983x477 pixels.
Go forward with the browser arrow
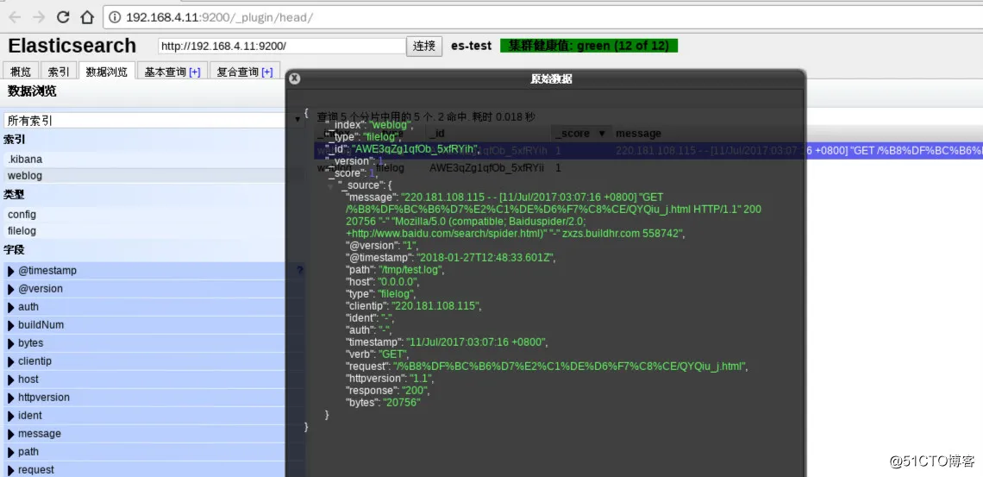pos(38,17)
